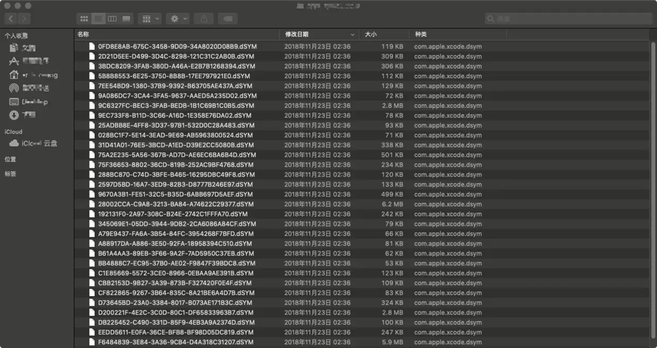Select file A79E9437-FA6A-3B54-84FC-3954268F7BFD.dSYM
Screen dimensions: 657x348
(x=176, y=234)
